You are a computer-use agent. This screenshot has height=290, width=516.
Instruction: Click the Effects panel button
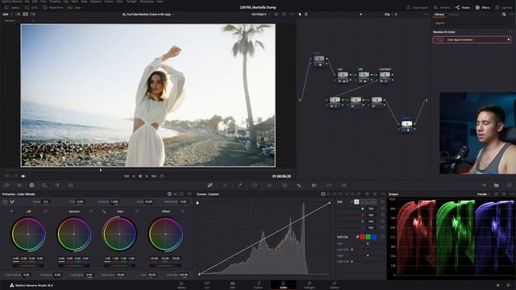click(482, 7)
